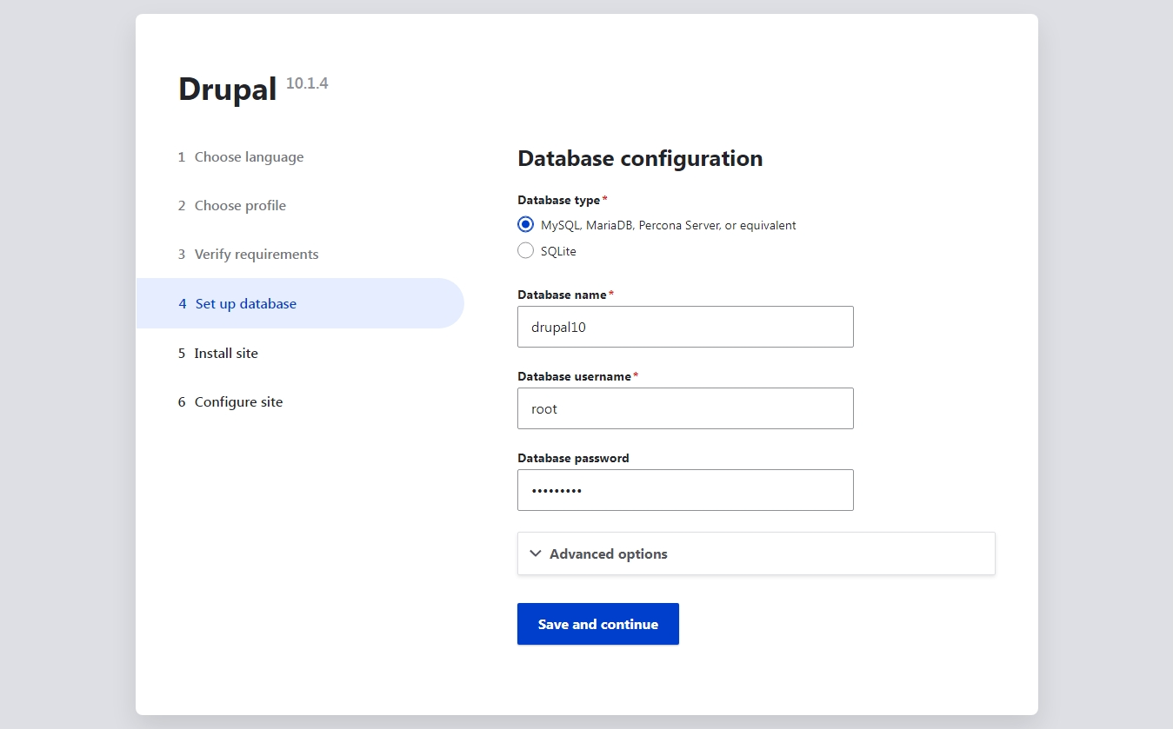
Task: Click the Database username label text
Action: tap(574, 376)
